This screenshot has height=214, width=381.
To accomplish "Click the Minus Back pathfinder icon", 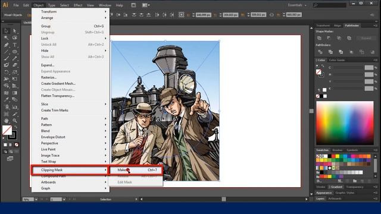I will pyautogui.click(x=373, y=52).
